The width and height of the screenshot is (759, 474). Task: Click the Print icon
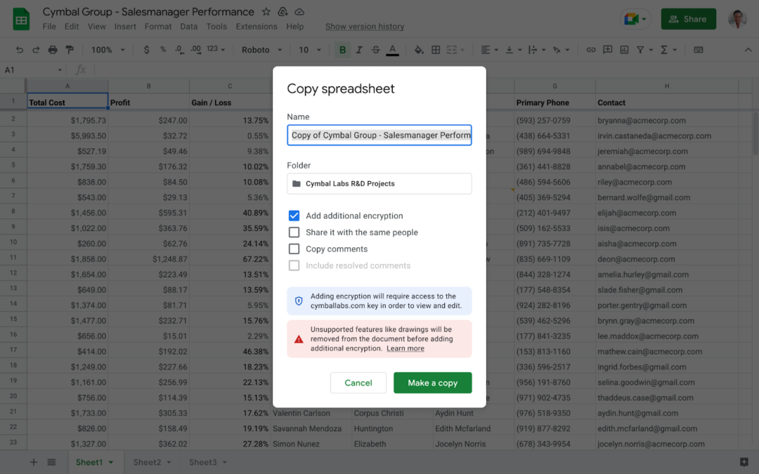pyautogui.click(x=53, y=50)
